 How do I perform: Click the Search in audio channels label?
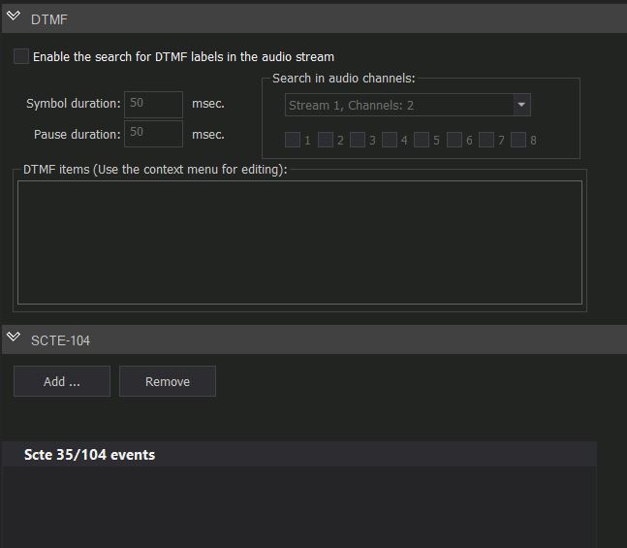(x=343, y=78)
